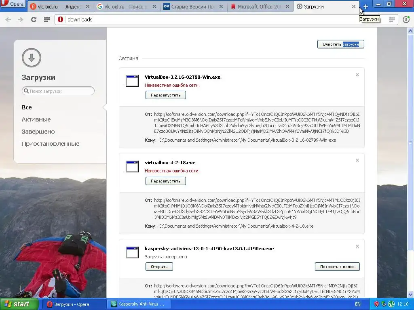Switch to the Google Поиск tab
The width and height of the screenshot is (414, 310).
(127, 6)
